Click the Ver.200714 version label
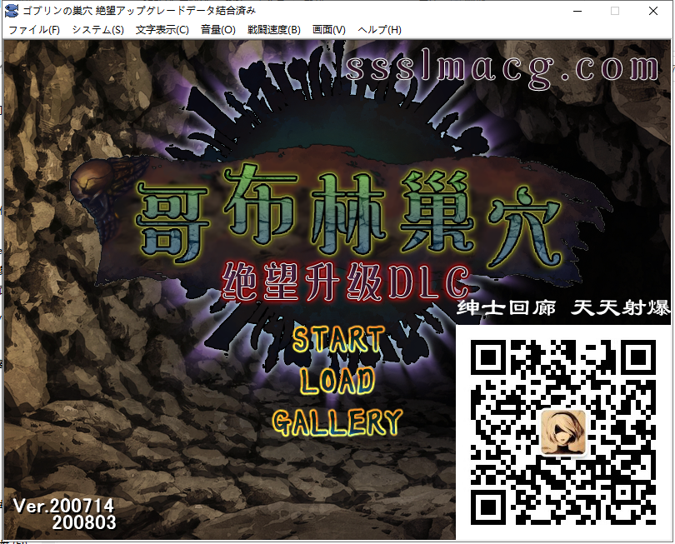The image size is (675, 544). [63, 506]
